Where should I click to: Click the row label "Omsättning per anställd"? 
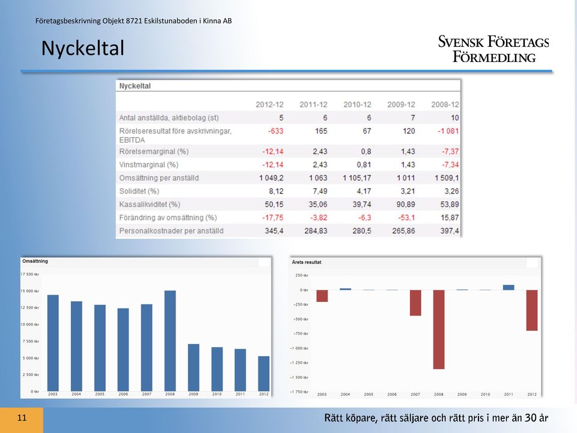(x=159, y=178)
